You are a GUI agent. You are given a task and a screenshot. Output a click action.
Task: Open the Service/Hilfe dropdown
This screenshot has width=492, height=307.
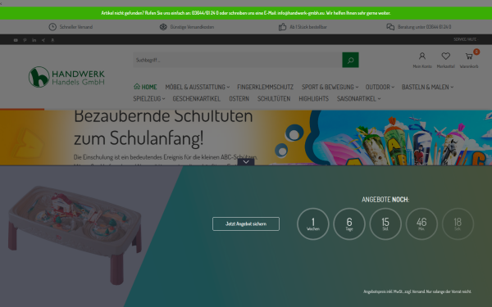pos(466,39)
